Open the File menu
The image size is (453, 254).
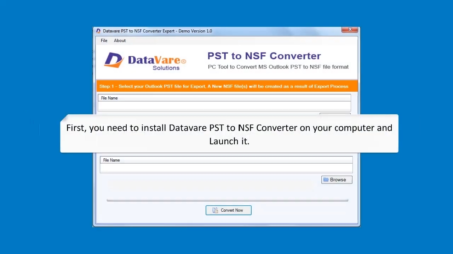pos(104,41)
